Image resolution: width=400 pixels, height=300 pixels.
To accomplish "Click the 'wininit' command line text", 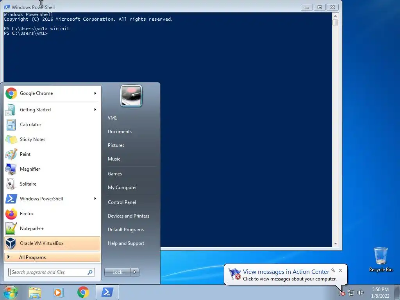I will [x=60, y=28].
